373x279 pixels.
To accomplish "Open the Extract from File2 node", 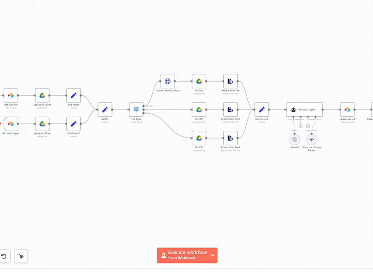I will pyautogui.click(x=231, y=110).
